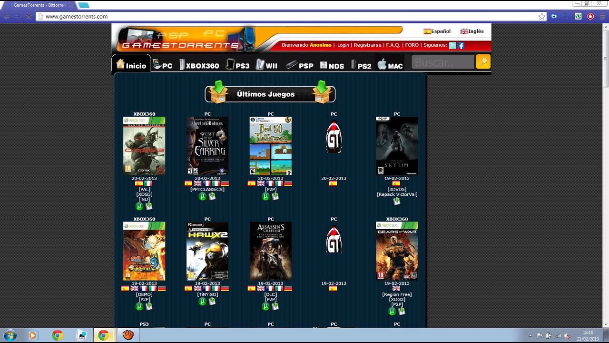Viewport: 609px width, 343px height.
Task: Click the Facebook follow icon
Action: (461, 46)
